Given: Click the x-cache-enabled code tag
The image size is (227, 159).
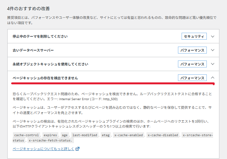Looking at the screenshot, I should coord(129,135).
